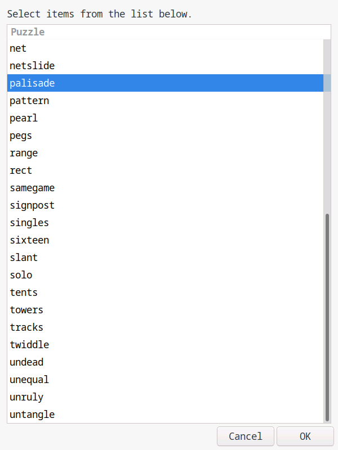Pick the rect puzzle
This screenshot has height=450, width=338.
[x=21, y=170]
